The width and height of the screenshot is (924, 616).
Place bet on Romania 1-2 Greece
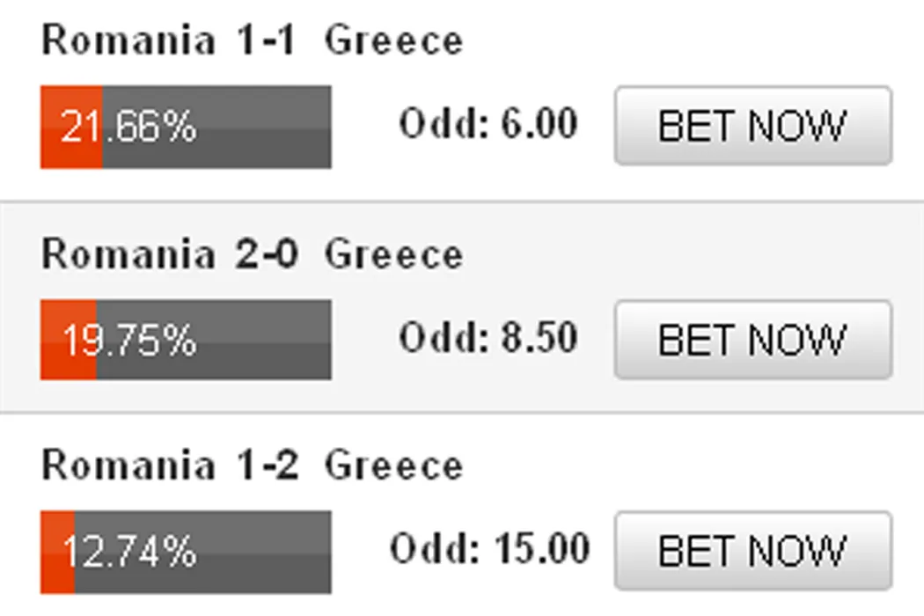(752, 552)
